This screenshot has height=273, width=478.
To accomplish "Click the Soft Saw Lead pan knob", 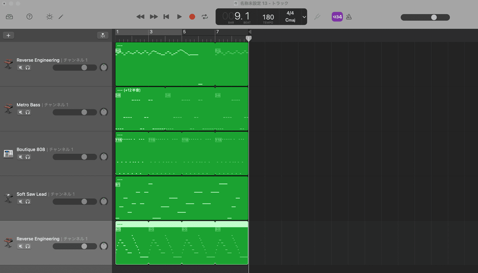I will pyautogui.click(x=104, y=201).
